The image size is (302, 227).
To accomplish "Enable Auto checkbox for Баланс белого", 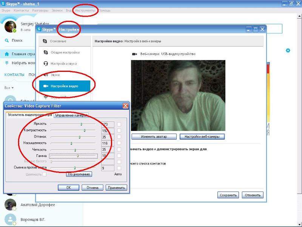I will [119, 162].
